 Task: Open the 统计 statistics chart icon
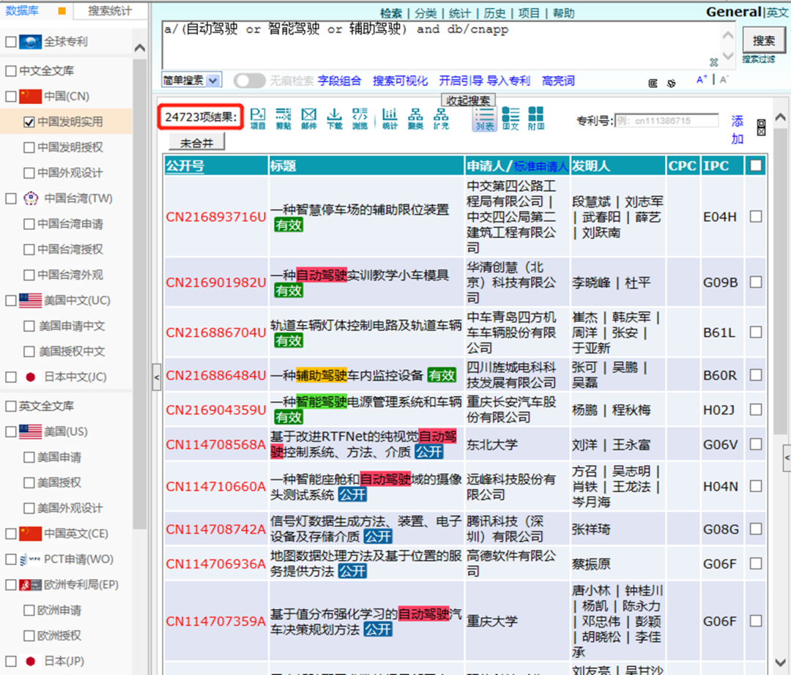coord(390,117)
